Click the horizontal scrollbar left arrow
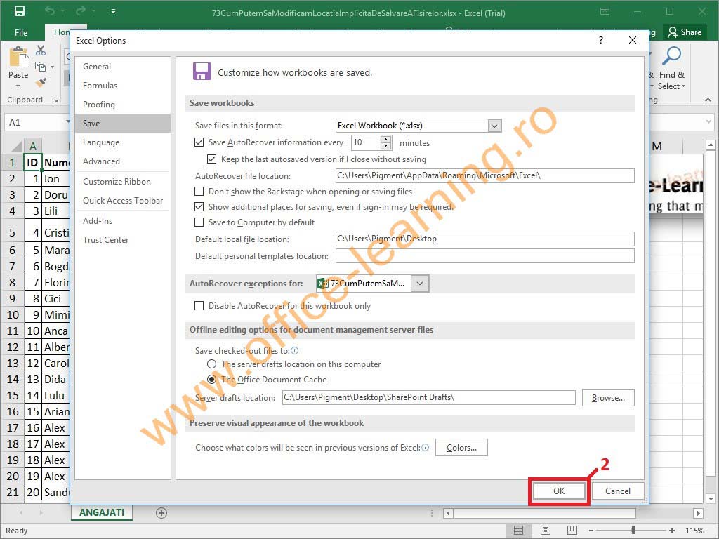Image resolution: width=719 pixels, height=539 pixels. (449, 513)
